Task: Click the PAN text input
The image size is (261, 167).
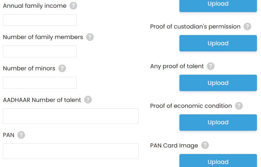Action: 71,151
